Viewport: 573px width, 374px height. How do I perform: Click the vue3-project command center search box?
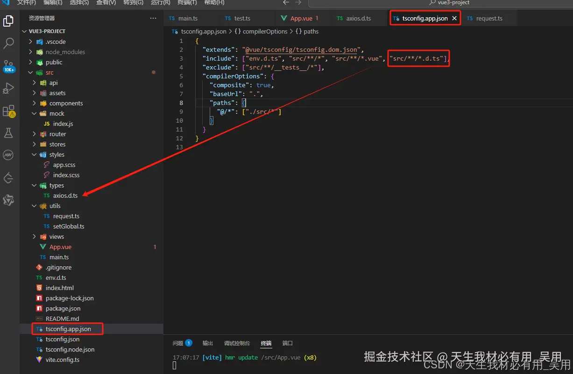(440, 3)
